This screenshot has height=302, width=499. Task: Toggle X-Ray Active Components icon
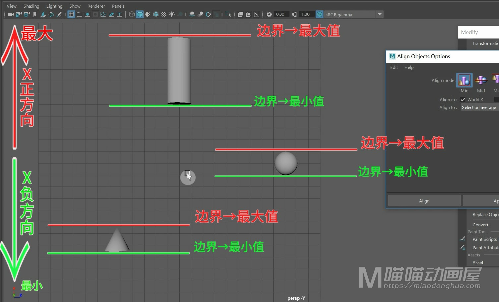tap(248, 14)
